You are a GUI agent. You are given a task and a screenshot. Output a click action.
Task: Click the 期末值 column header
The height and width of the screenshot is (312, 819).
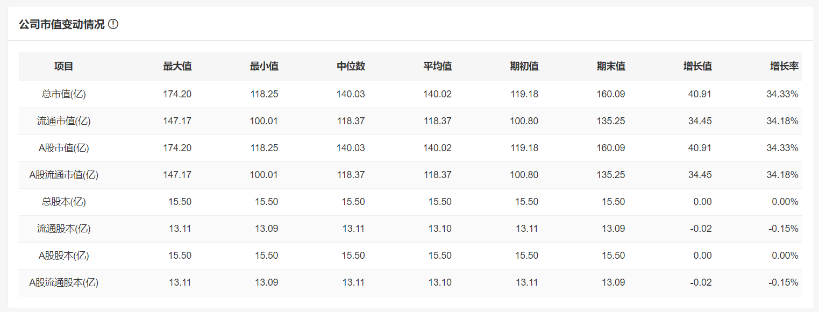coord(611,66)
